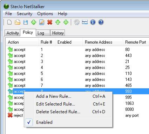
Task: Open a policy file with folder icon
Action: tap(18, 22)
